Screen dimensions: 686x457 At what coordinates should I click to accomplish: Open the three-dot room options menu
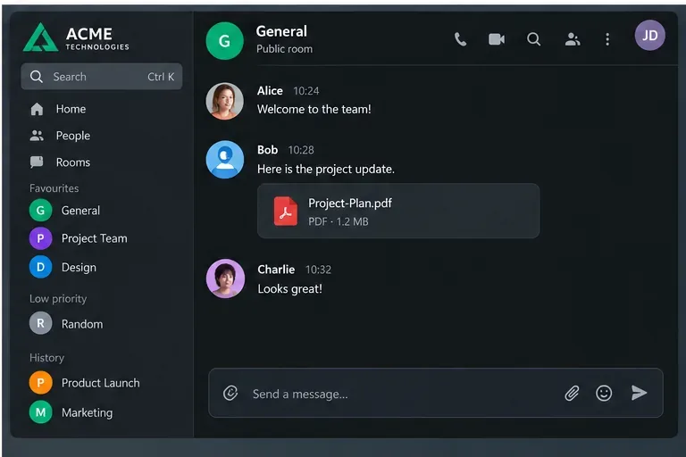(607, 39)
